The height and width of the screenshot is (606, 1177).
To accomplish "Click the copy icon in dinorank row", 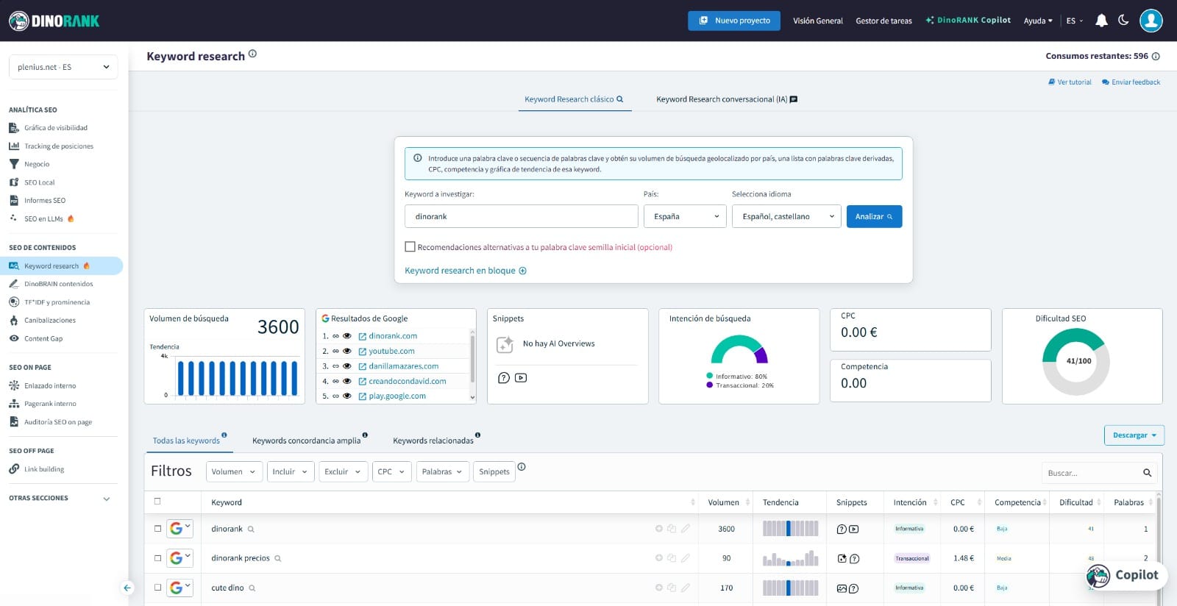I will pos(672,529).
